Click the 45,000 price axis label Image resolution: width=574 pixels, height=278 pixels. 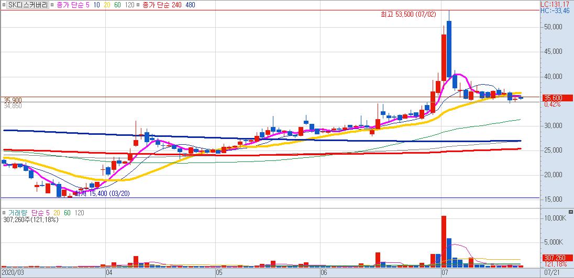click(x=553, y=52)
